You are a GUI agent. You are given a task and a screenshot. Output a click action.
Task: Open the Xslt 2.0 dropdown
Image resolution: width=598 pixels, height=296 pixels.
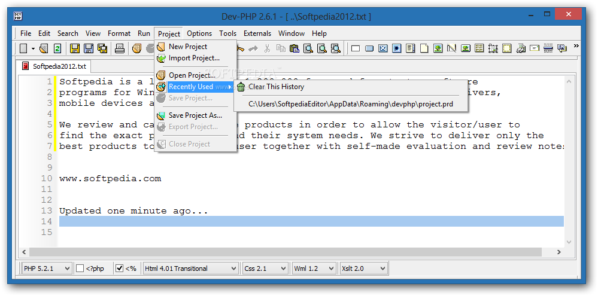[x=363, y=268]
